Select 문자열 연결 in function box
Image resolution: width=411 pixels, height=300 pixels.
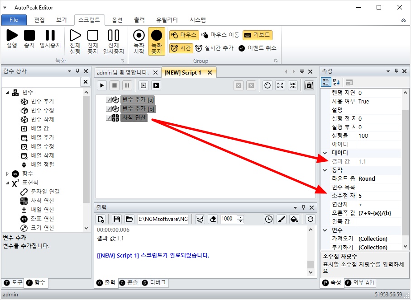coord(45,192)
